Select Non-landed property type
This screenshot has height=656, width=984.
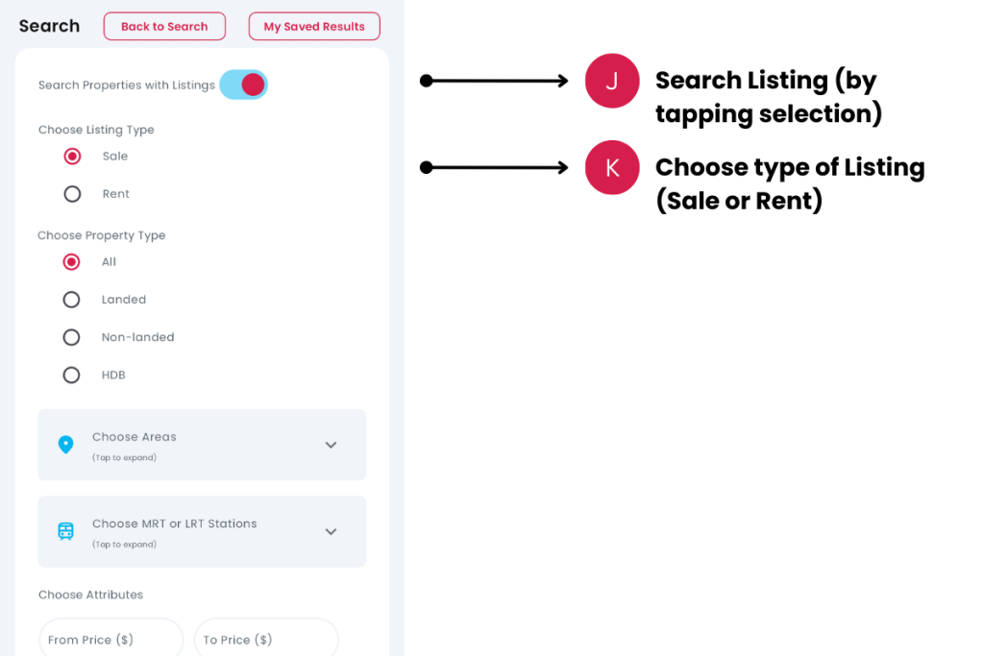point(71,337)
